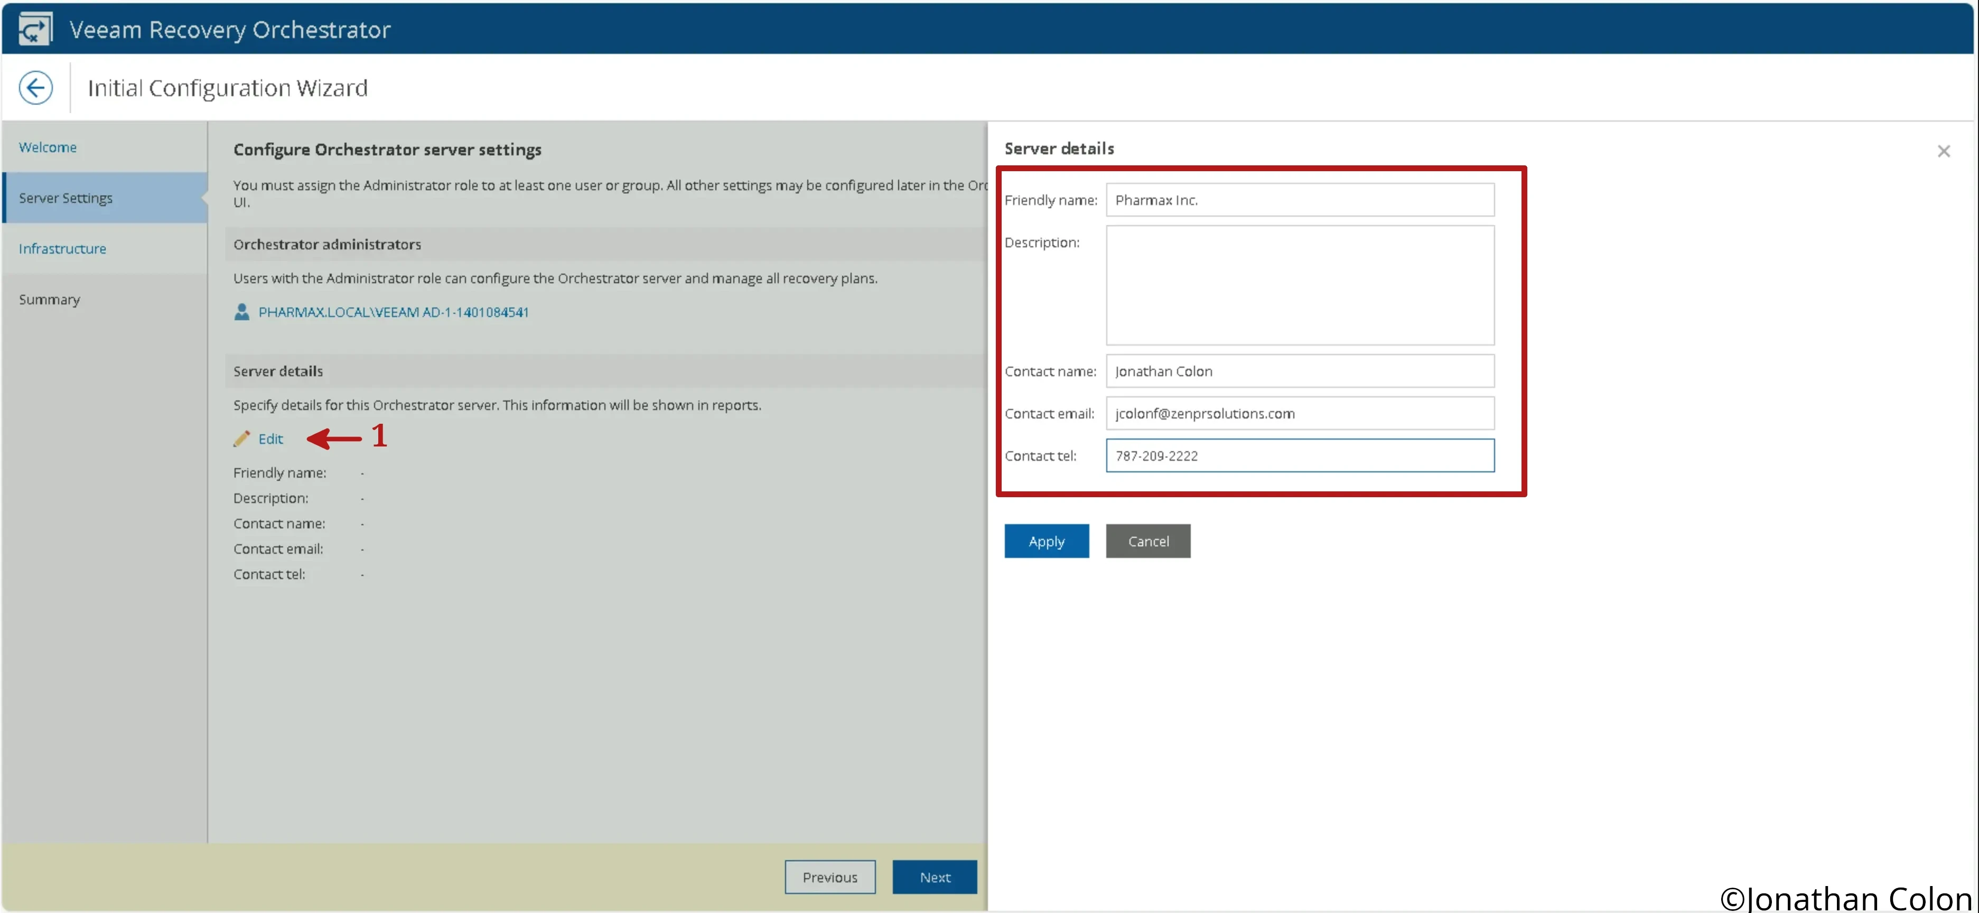
Task: Click the administrator user account icon
Action: point(241,312)
